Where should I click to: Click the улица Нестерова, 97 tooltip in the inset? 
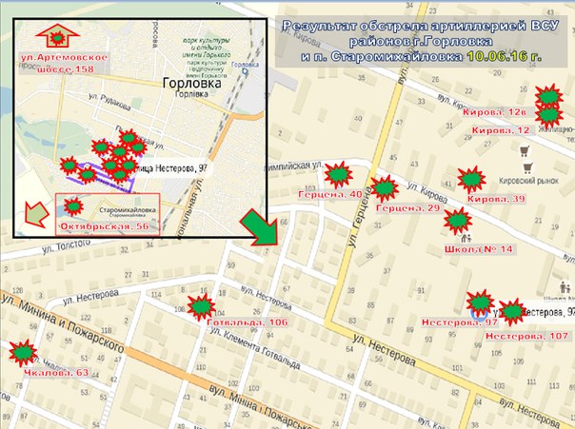[x=170, y=168]
